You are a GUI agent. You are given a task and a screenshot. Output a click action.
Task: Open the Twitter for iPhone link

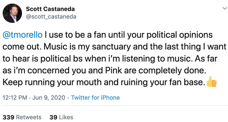click(95, 98)
